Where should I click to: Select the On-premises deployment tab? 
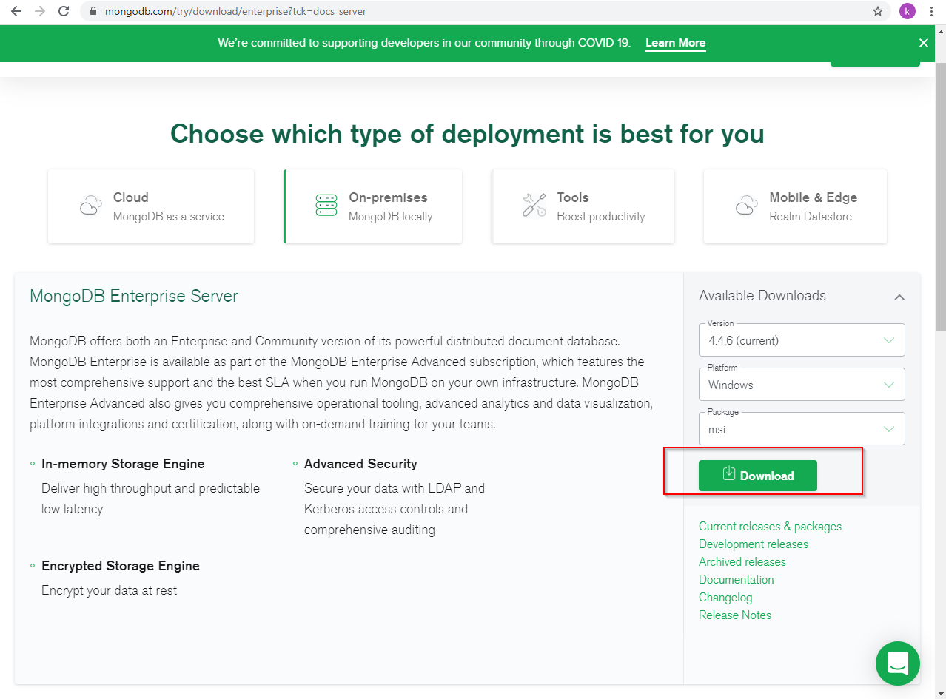pos(373,206)
